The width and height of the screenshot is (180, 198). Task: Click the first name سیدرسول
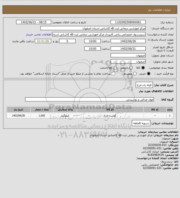tap(167, 162)
